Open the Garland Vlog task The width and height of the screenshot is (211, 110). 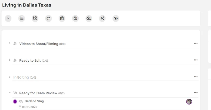tap(34, 101)
